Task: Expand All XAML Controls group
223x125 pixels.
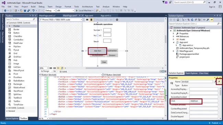Action: click(7, 108)
